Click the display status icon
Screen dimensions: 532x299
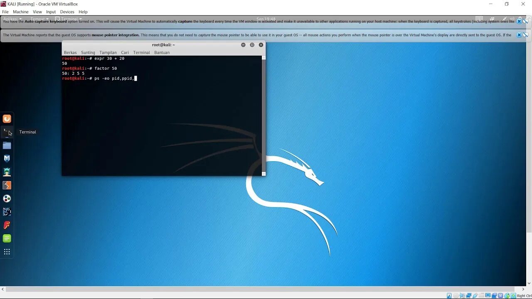coord(488,296)
